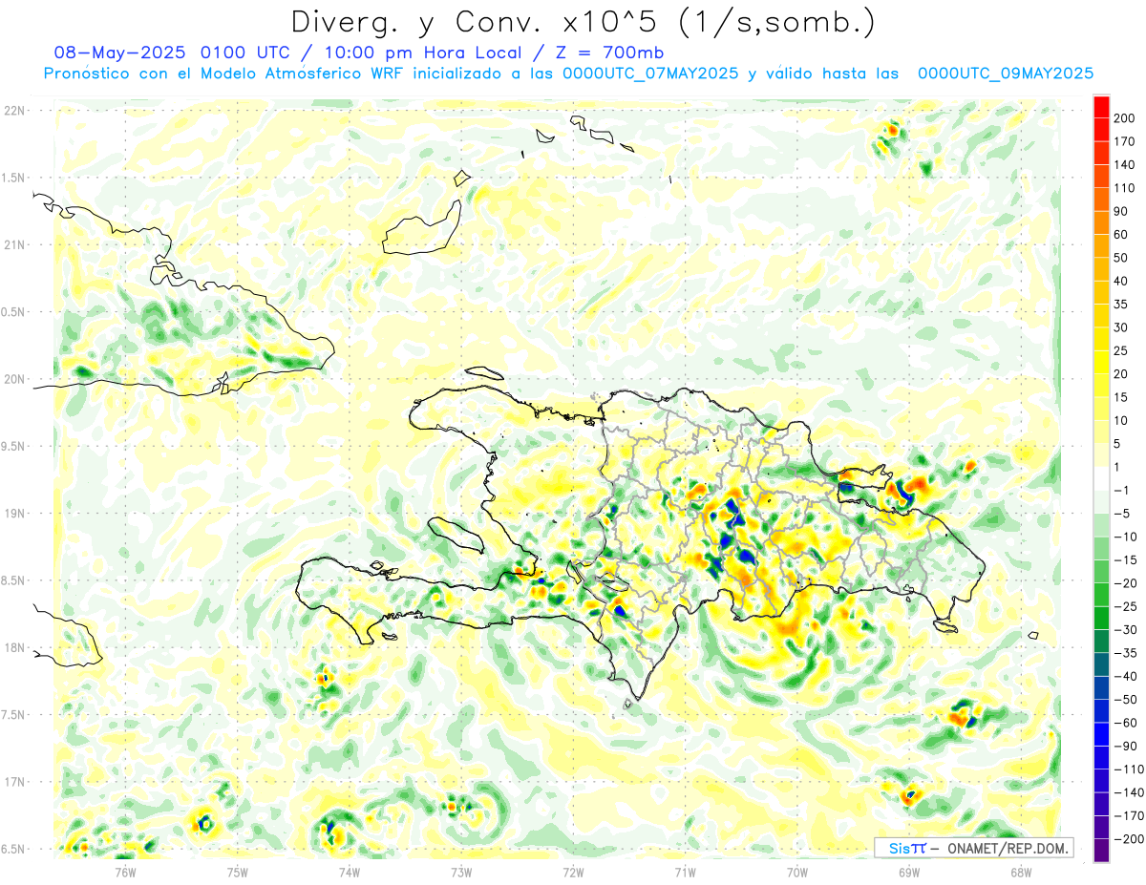
Task: Click the '21N' latitude label
Action: [13, 244]
